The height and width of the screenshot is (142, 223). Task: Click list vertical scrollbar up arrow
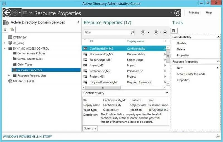pos(168,48)
